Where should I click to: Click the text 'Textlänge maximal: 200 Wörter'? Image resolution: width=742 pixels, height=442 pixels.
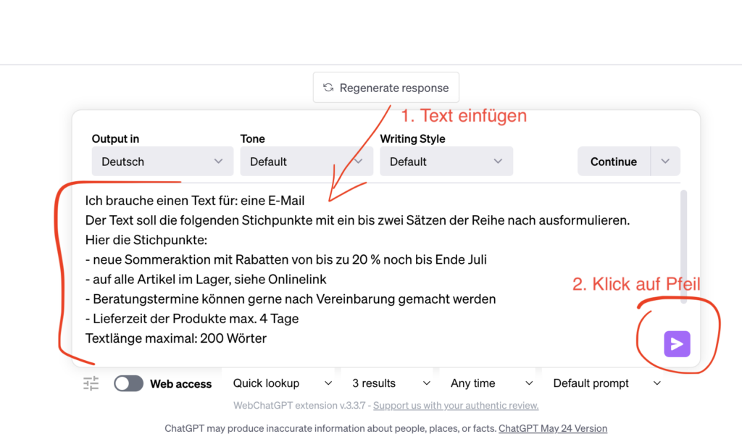pyautogui.click(x=175, y=338)
